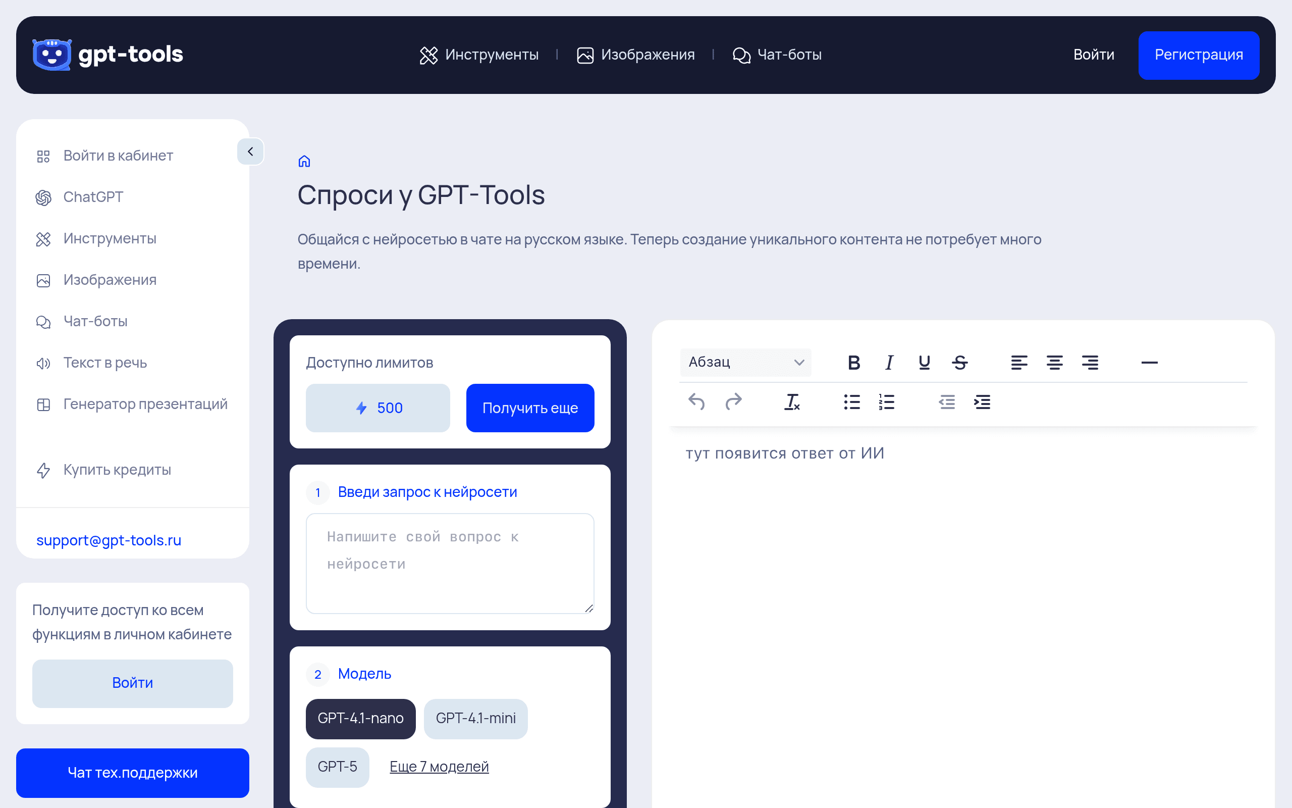Screen dimensions: 1292x808
Task: Open Чат тех.поддержки
Action: 132,773
